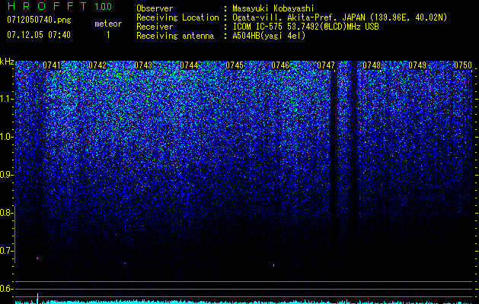Click the 0743 time marker

pyautogui.click(x=143, y=65)
